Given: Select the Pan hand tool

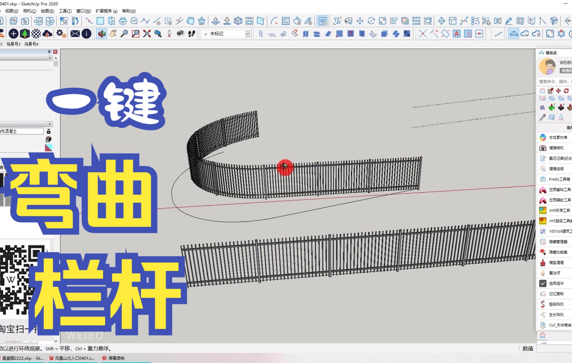Looking at the screenshot, I should [113, 33].
